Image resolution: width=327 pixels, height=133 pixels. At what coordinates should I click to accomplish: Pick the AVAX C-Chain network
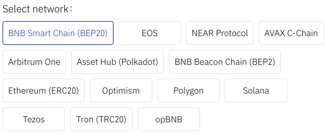point(291,33)
